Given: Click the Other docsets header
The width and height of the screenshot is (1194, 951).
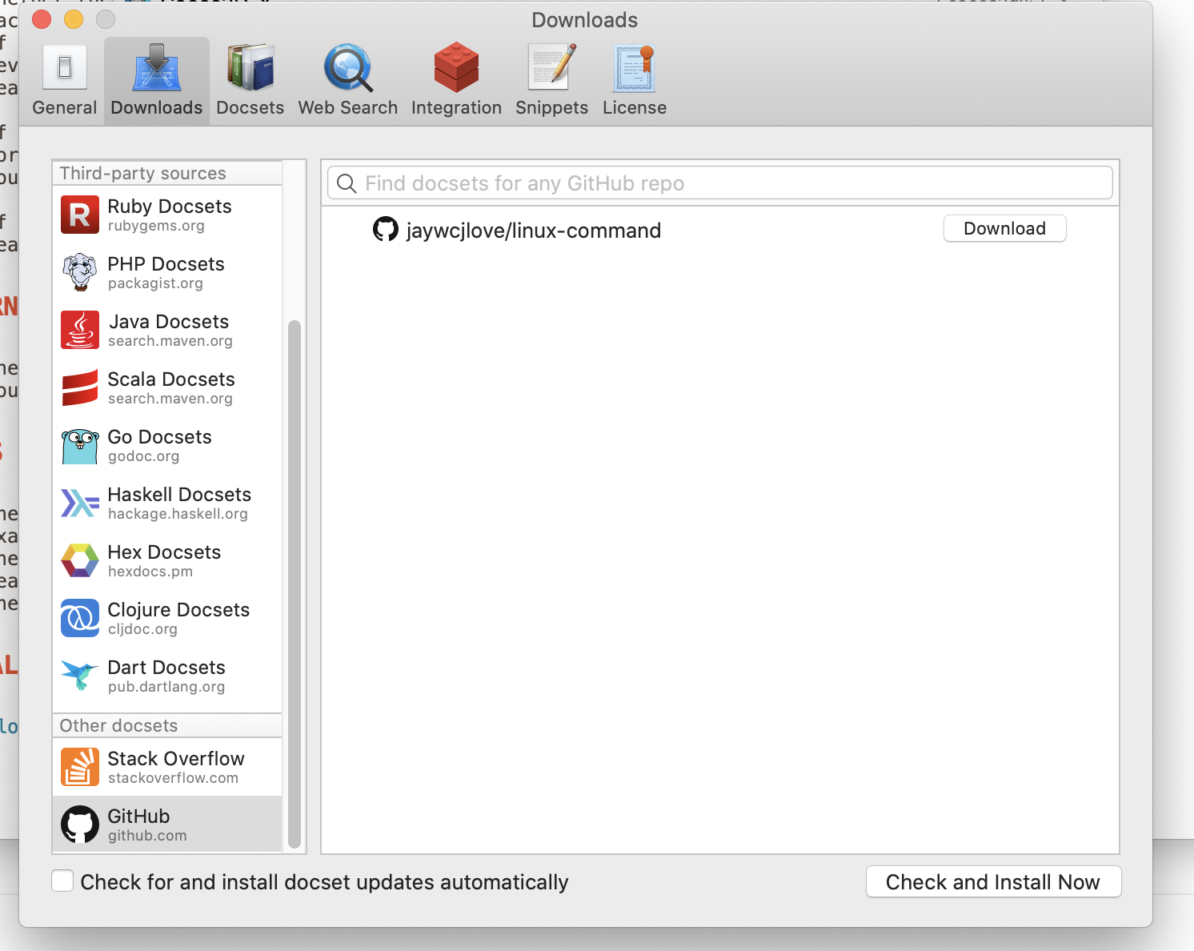Looking at the screenshot, I should click(167, 725).
